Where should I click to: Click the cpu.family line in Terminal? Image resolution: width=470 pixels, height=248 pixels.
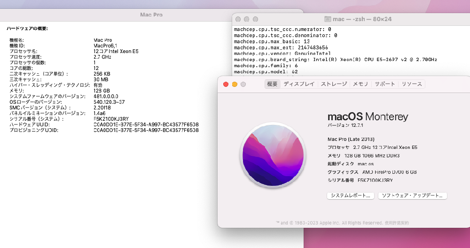tap(266, 66)
